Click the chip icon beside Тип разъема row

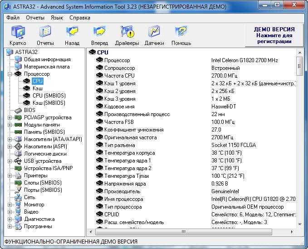click(x=100, y=145)
